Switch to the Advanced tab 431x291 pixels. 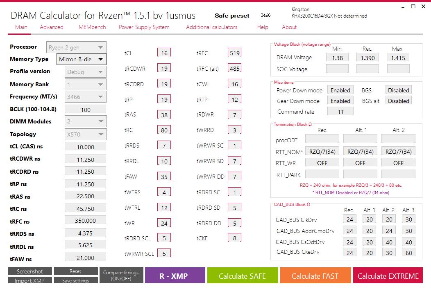(52, 27)
